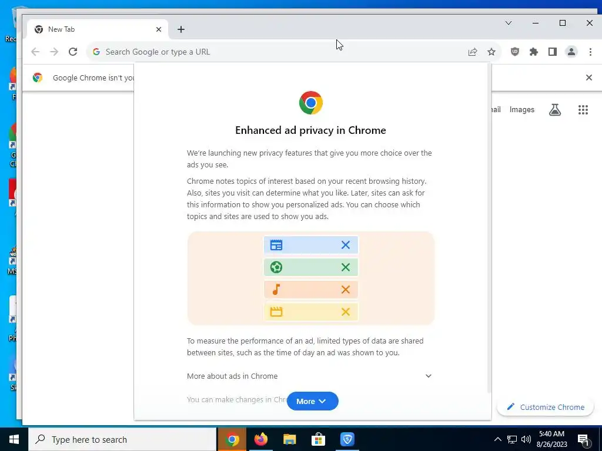Screen dimensions: 602x451
Task: Open the notification center icon
Action: pyautogui.click(x=583, y=440)
